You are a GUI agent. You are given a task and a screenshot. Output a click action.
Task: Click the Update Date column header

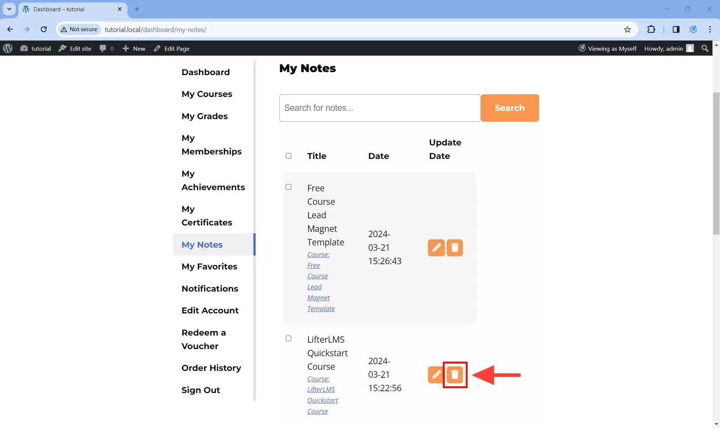(x=445, y=149)
